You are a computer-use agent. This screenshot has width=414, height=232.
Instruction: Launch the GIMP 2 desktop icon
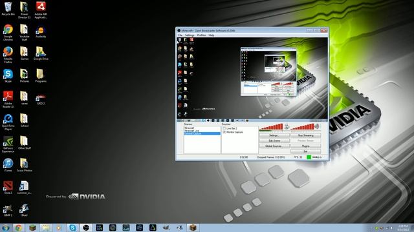[x=8, y=210]
